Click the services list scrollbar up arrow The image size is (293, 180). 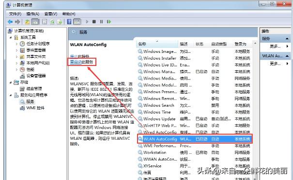click(255, 43)
